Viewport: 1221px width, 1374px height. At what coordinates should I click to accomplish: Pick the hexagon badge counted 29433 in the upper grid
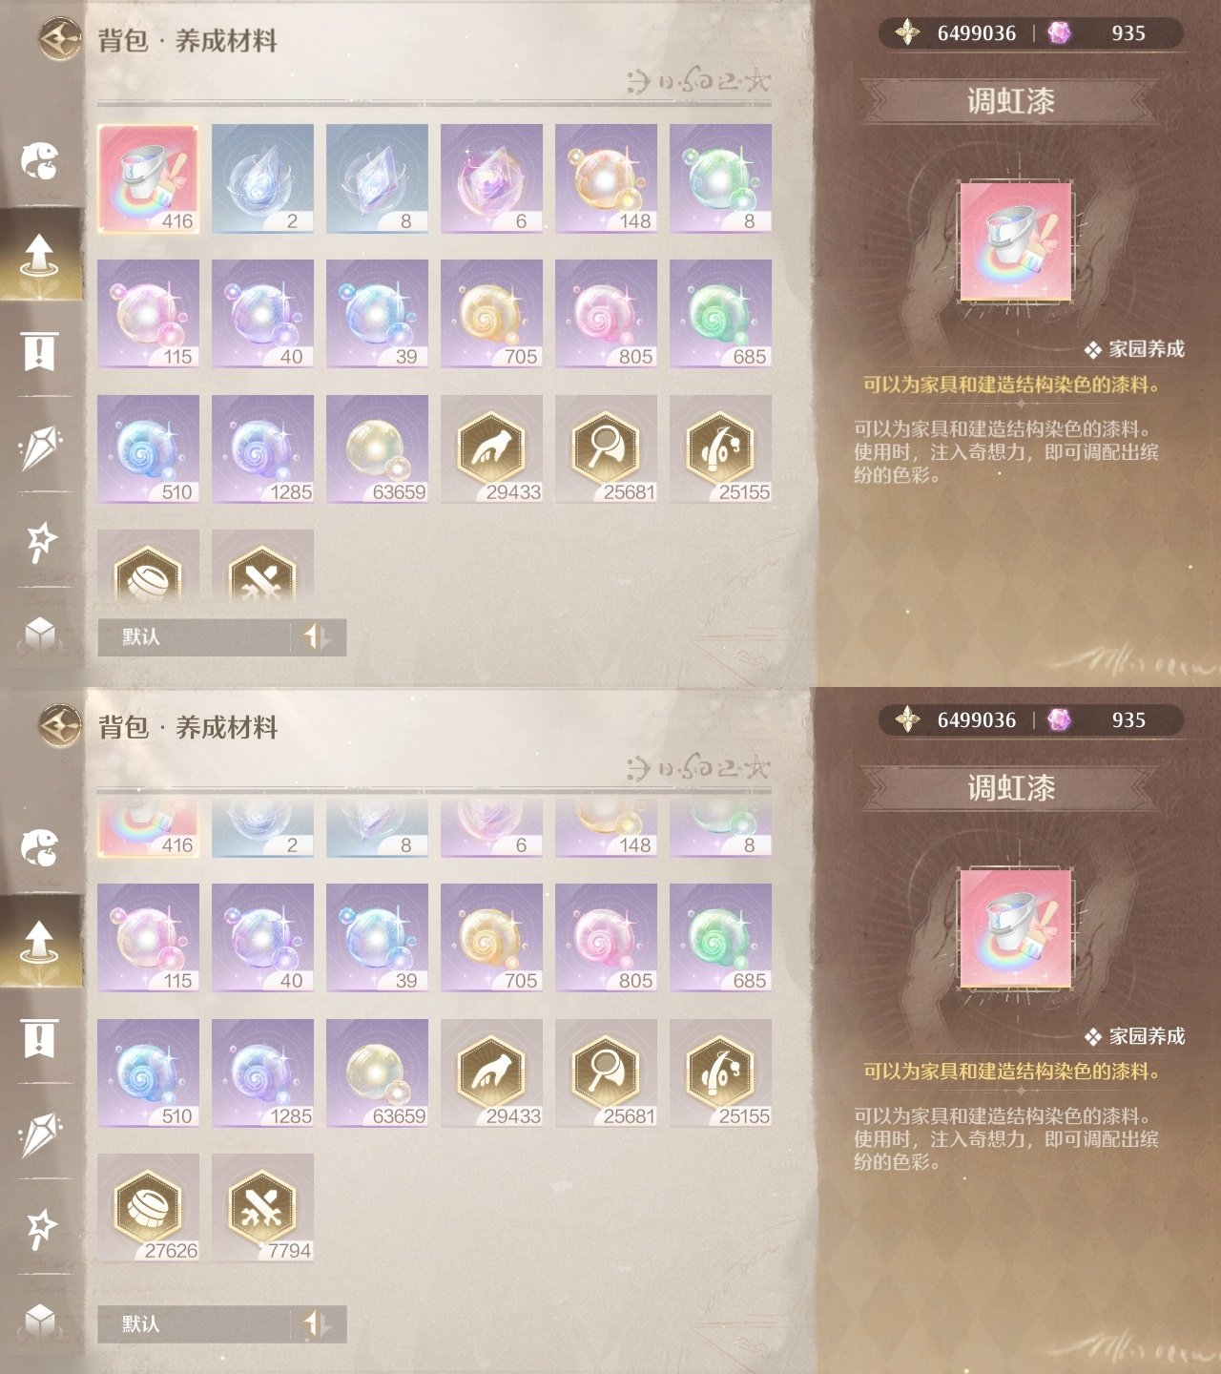492,449
